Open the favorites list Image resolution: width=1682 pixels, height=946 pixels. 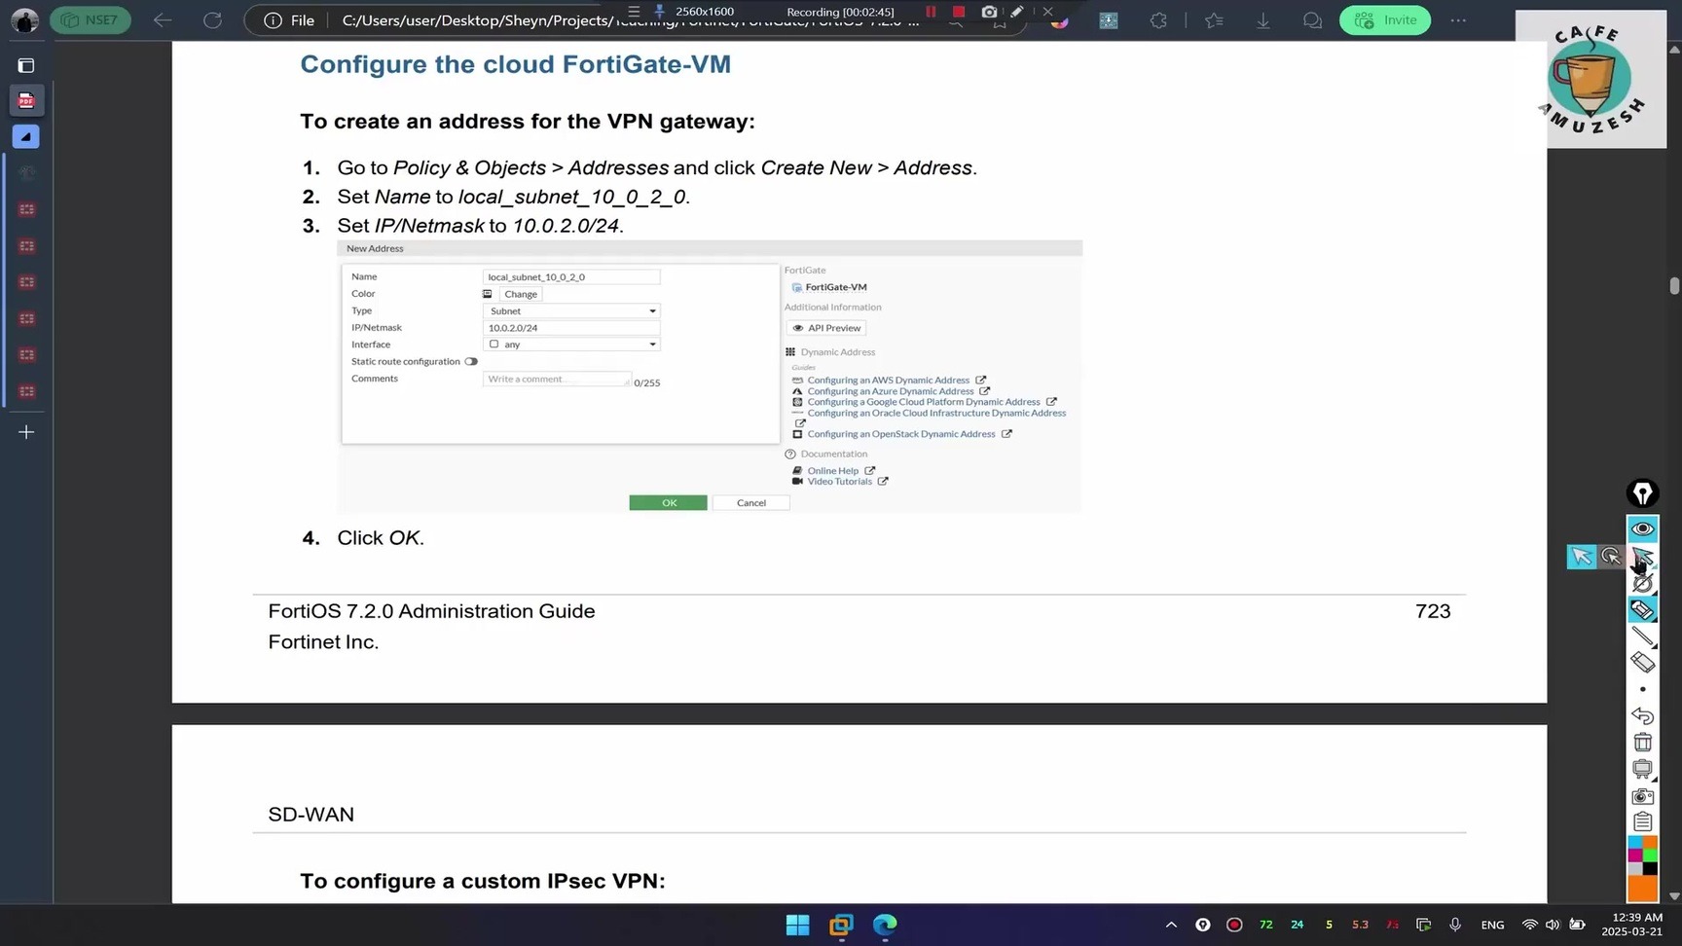click(x=1214, y=19)
